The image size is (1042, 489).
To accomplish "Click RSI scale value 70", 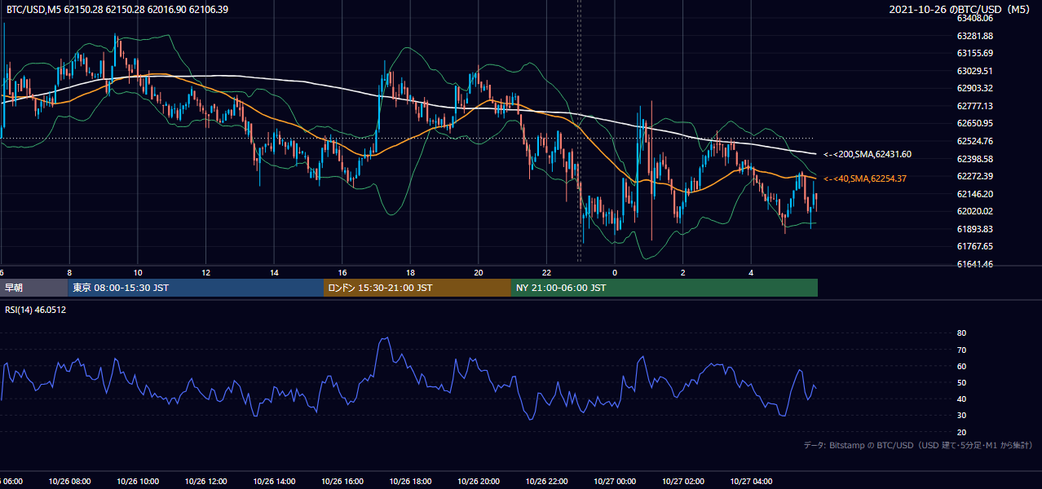I will pyautogui.click(x=961, y=350).
